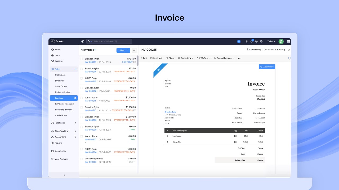This screenshot has width=339, height=190.
Task: Open Brandon Tyler customer link in invoice
Action: (x=170, y=112)
